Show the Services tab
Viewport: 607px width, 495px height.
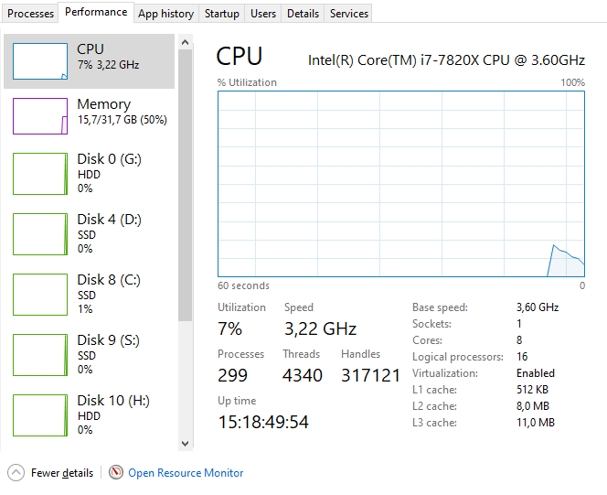tap(349, 14)
